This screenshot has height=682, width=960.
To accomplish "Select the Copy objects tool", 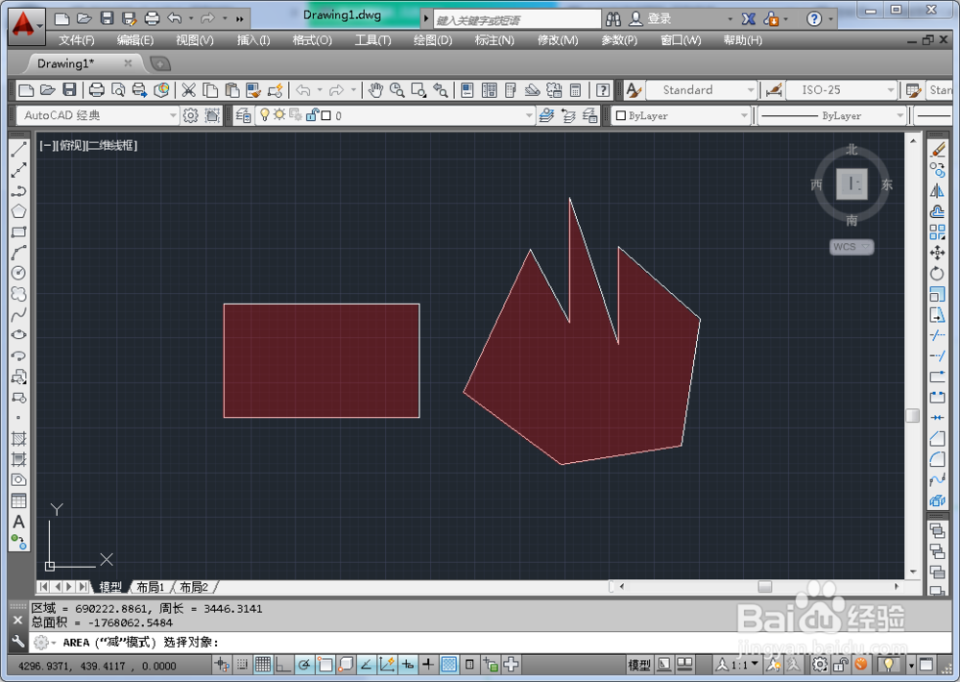I will tap(937, 170).
